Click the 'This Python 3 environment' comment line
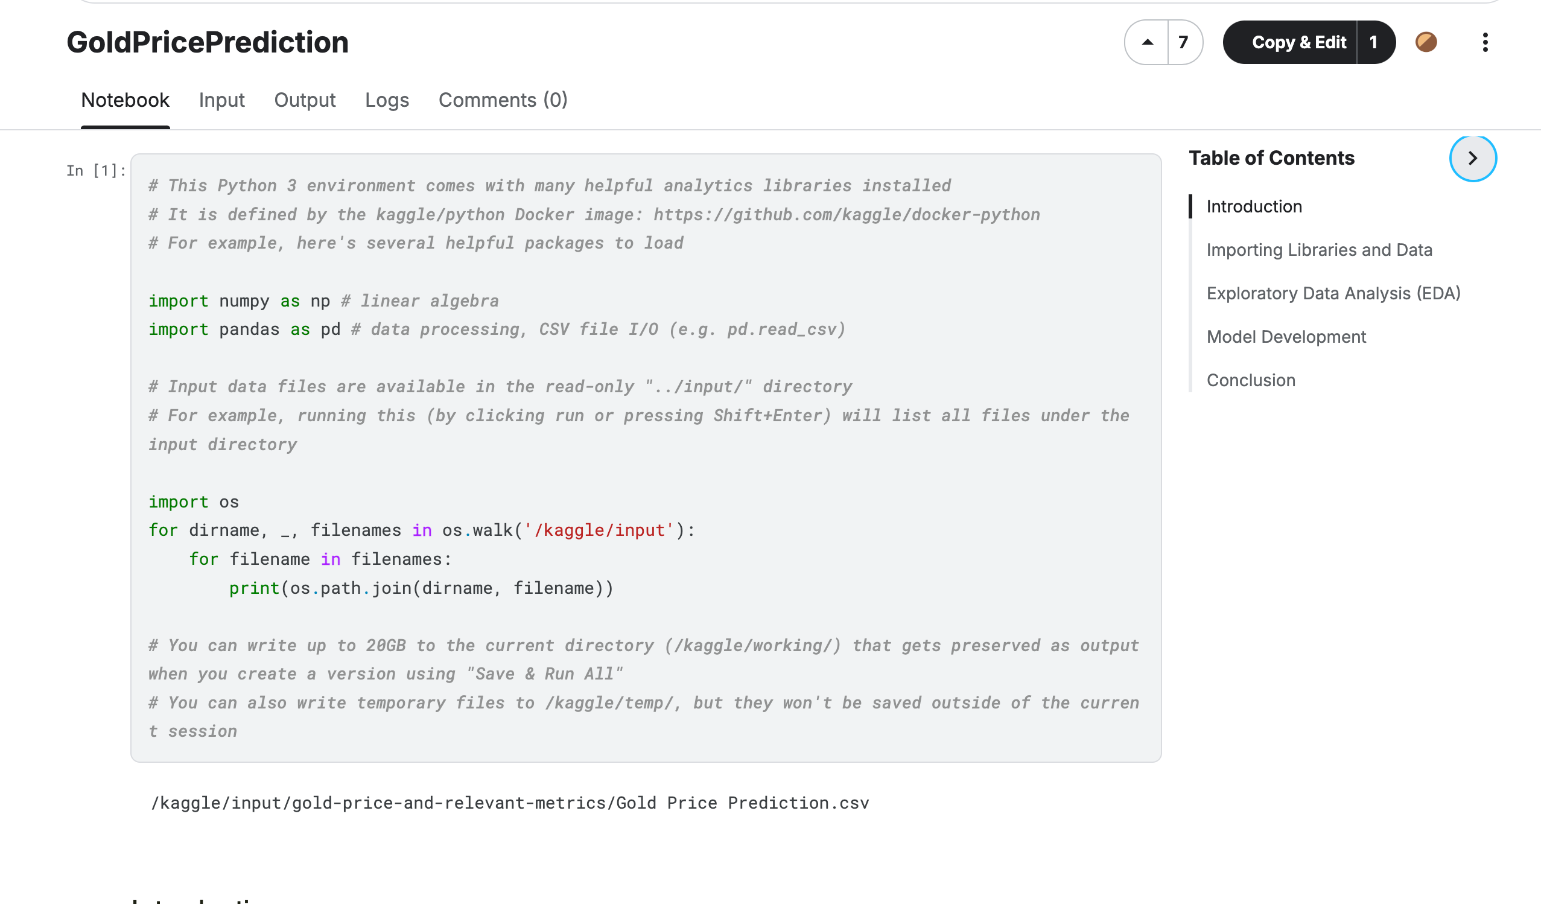 550,186
